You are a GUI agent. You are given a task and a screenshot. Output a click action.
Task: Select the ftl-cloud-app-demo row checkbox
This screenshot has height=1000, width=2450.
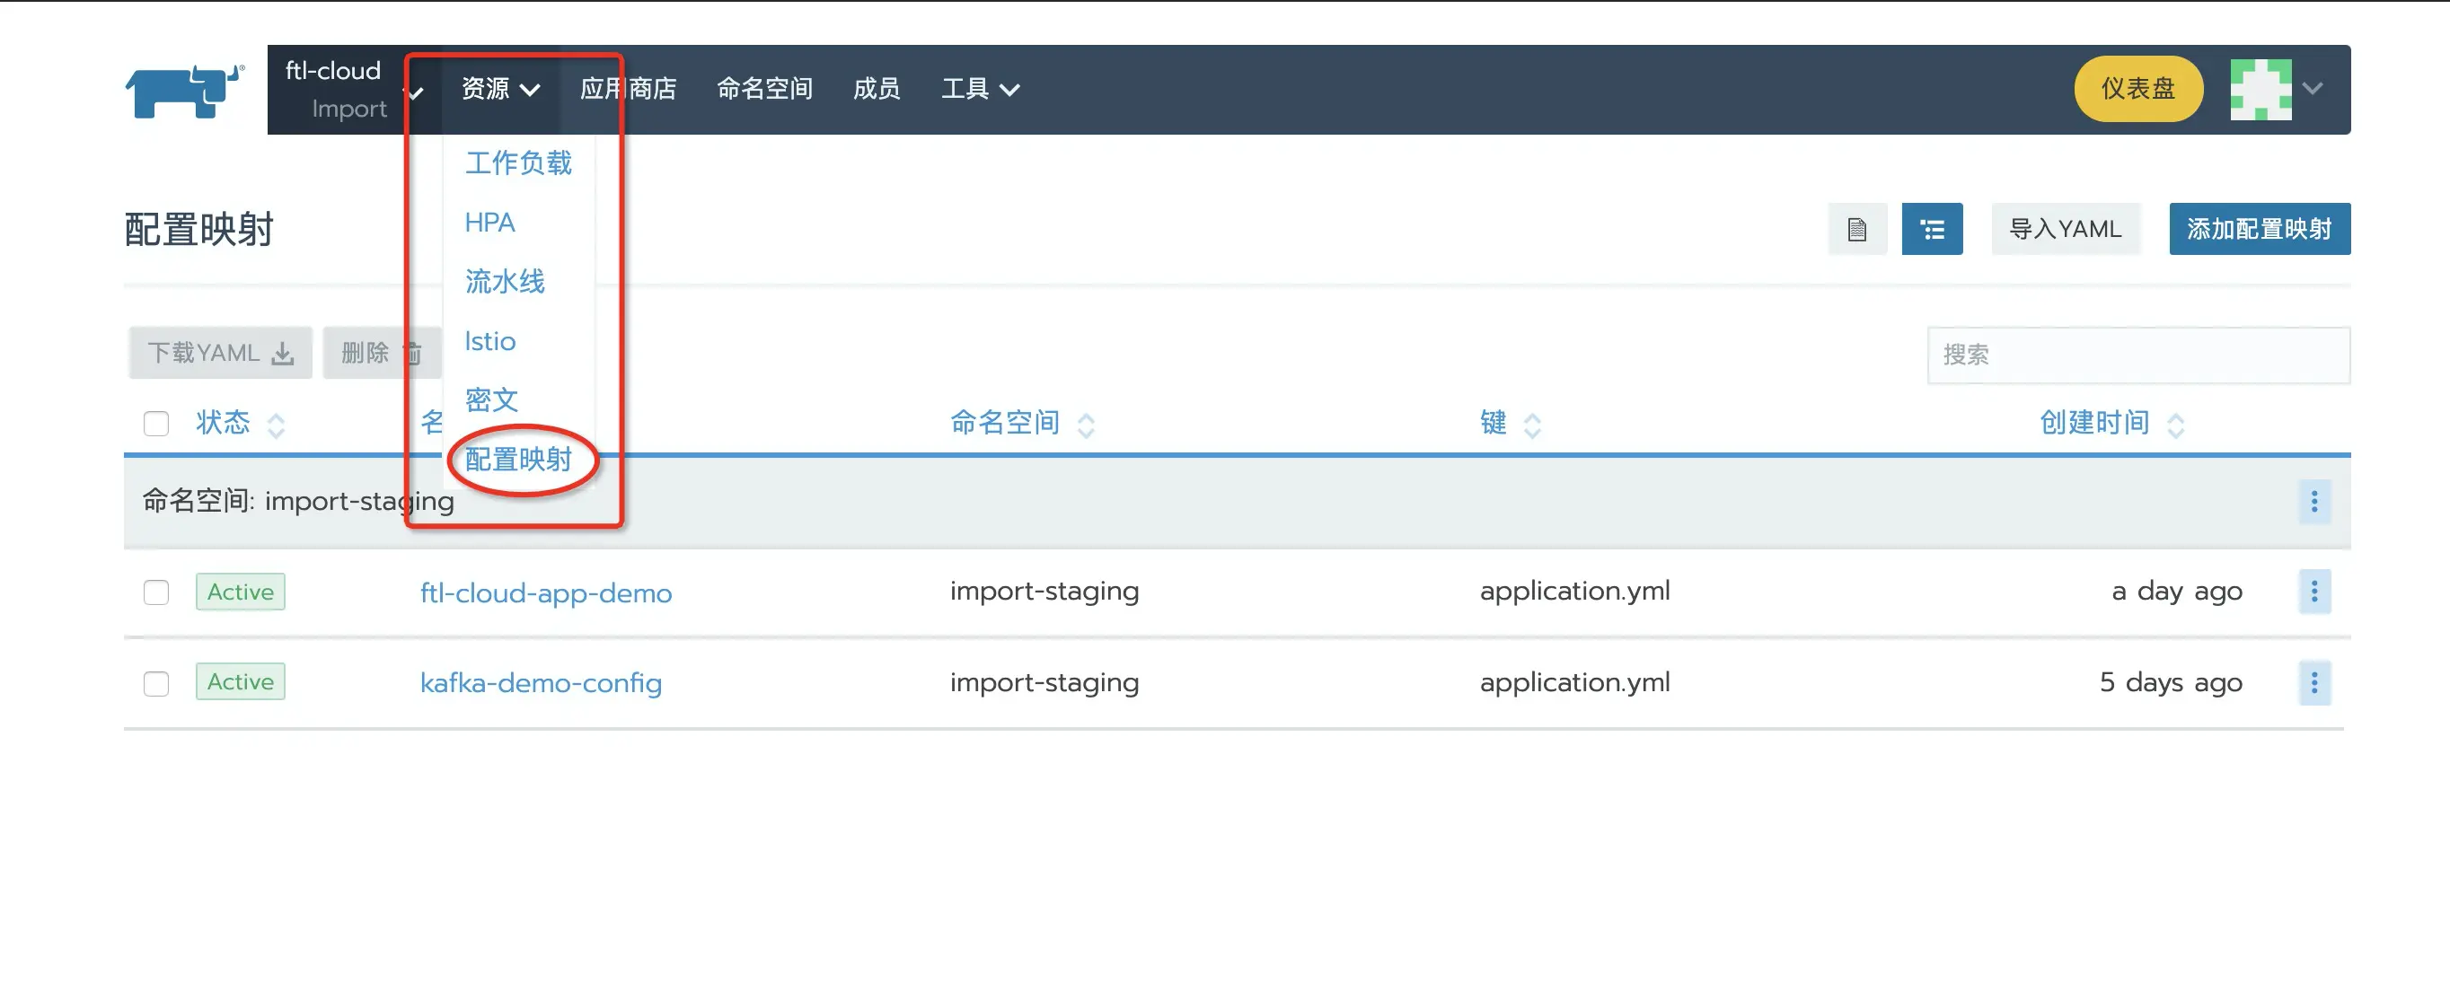click(x=156, y=592)
